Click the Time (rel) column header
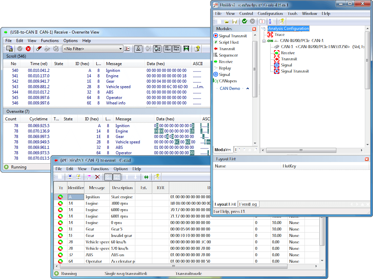The height and width of the screenshot is (279, 373). (39, 64)
